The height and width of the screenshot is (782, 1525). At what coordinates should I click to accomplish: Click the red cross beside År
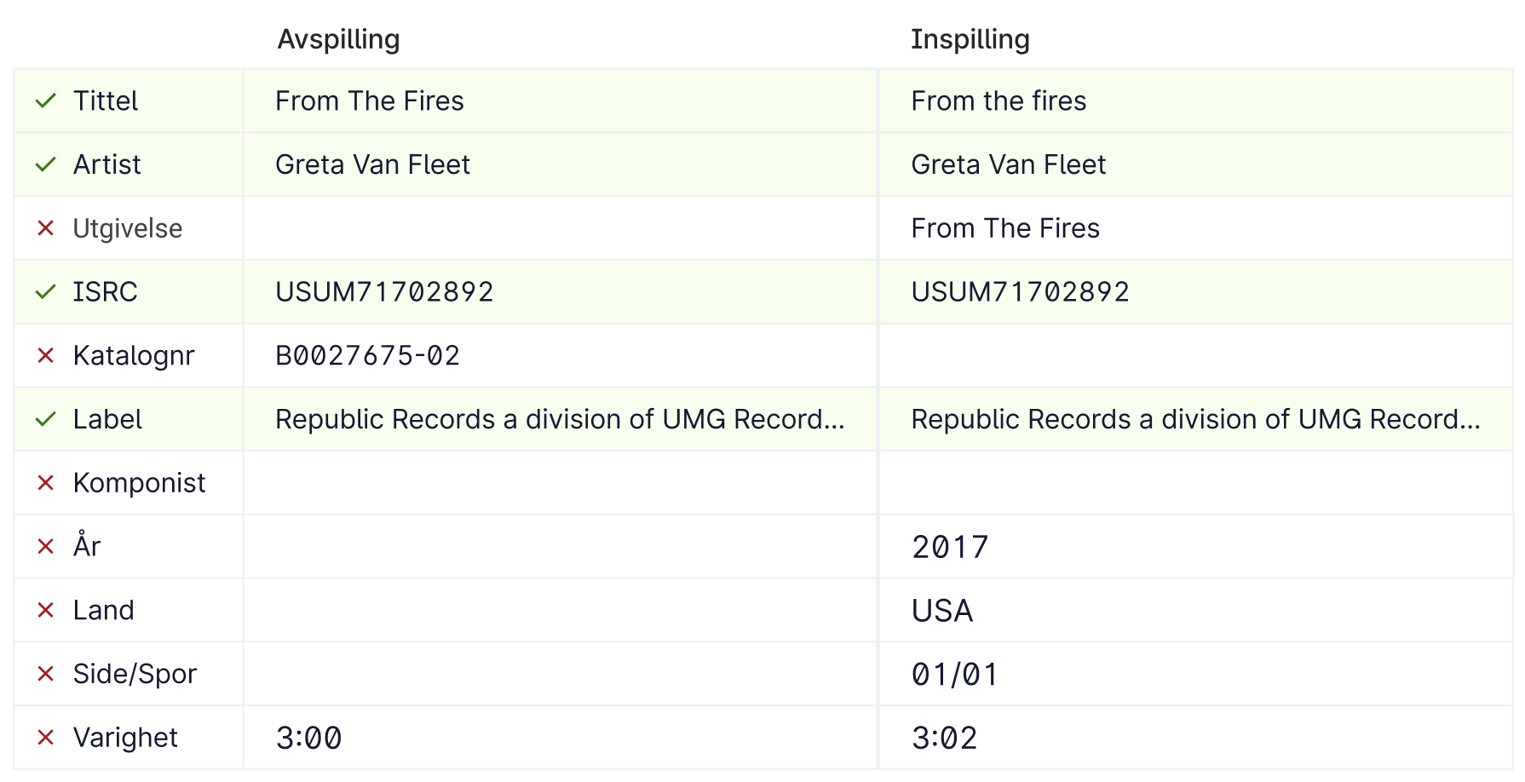click(x=46, y=546)
